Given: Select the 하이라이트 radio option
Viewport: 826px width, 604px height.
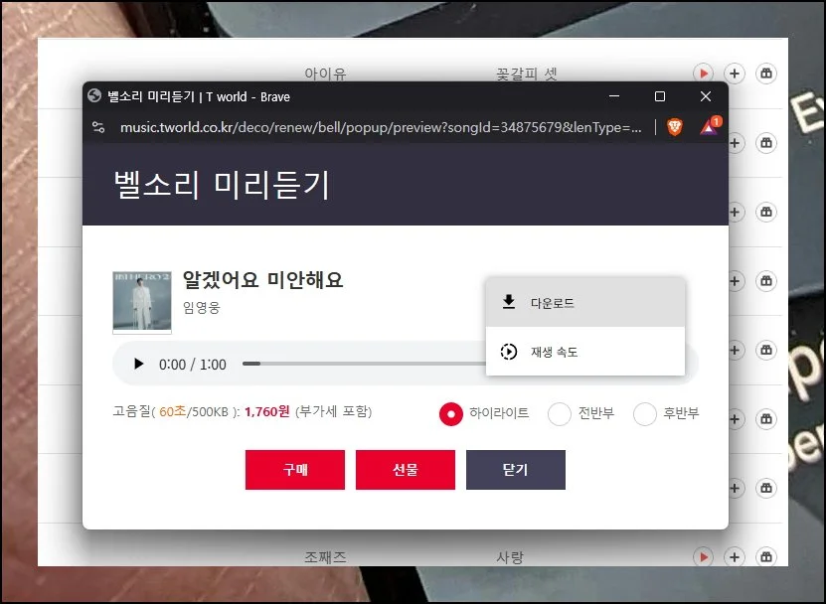Looking at the screenshot, I should (x=451, y=413).
